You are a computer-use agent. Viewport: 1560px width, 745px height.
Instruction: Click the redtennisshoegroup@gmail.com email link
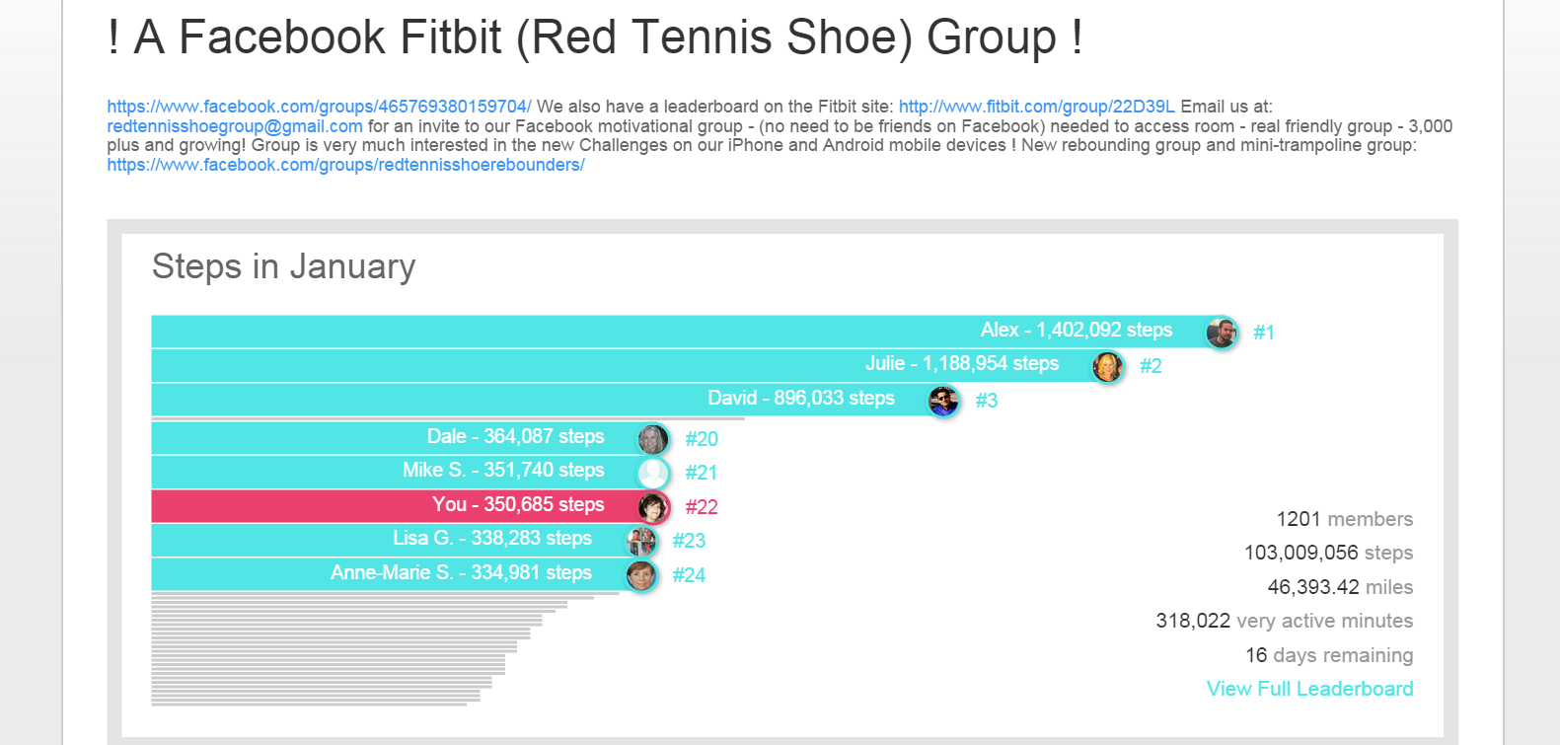(x=235, y=126)
